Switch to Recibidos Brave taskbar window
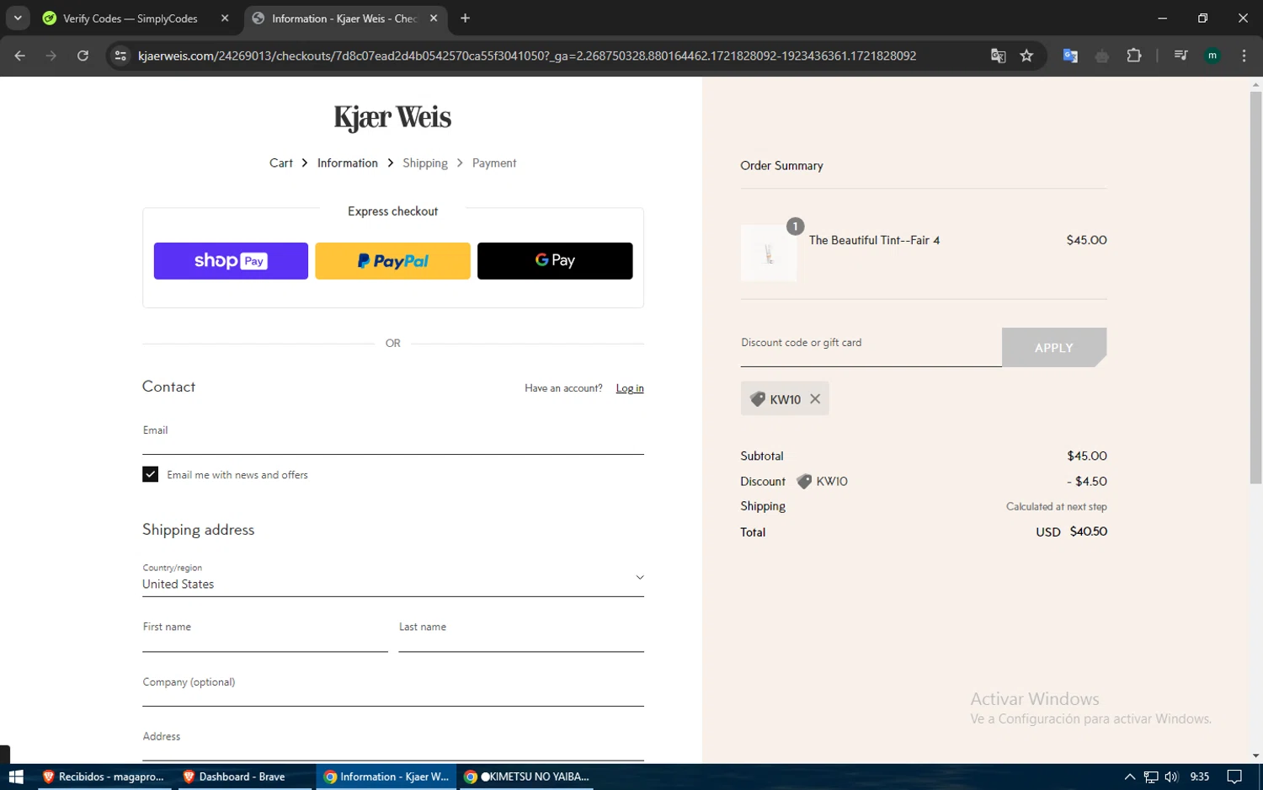 pyautogui.click(x=104, y=777)
